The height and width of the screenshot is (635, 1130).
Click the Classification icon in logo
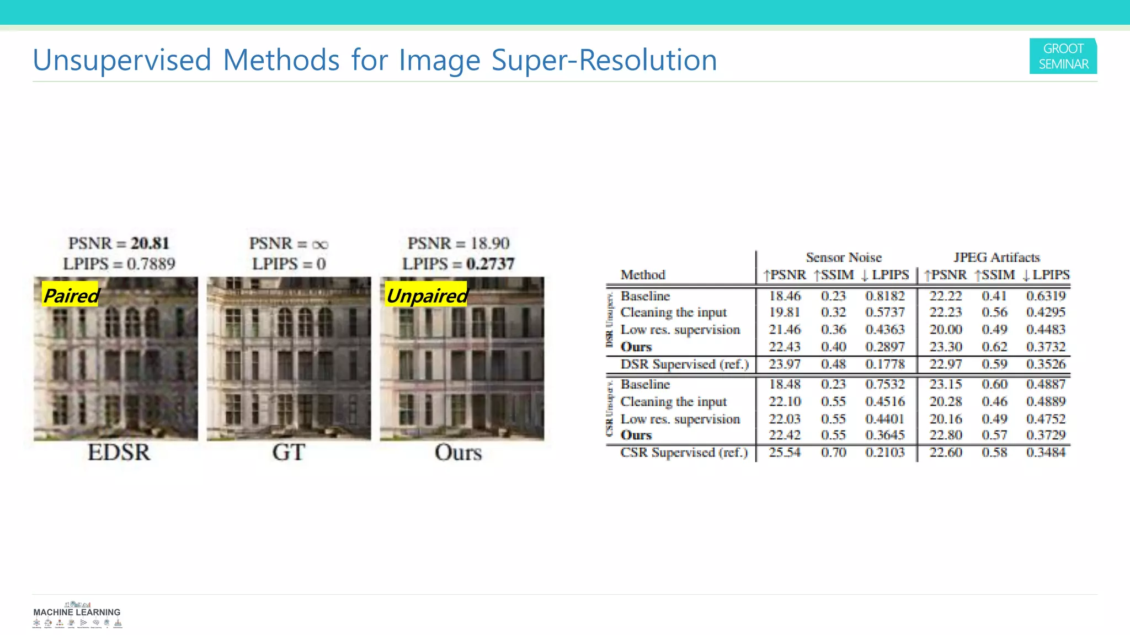[60, 623]
